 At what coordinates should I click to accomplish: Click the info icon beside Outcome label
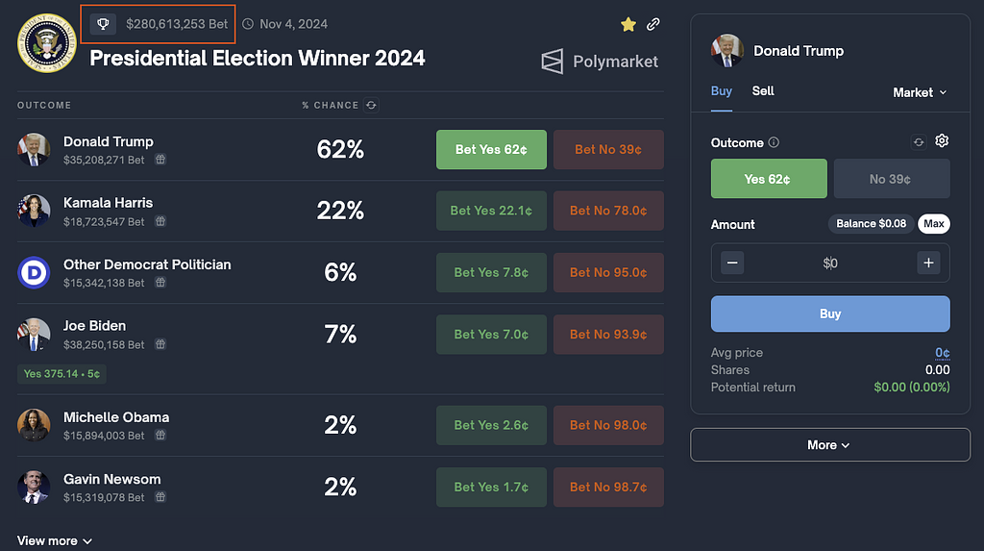[774, 142]
